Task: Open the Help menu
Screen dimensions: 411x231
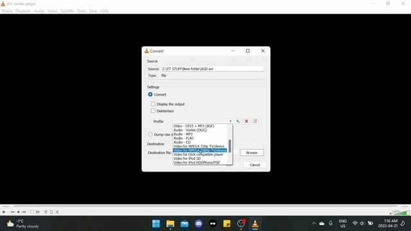Action: pos(104,11)
